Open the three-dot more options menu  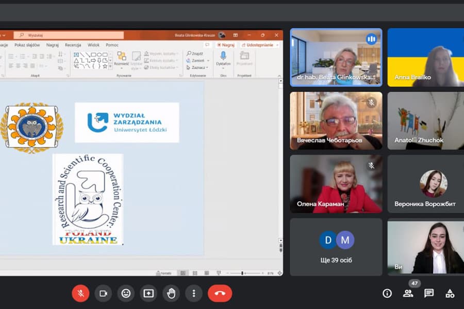(194, 293)
